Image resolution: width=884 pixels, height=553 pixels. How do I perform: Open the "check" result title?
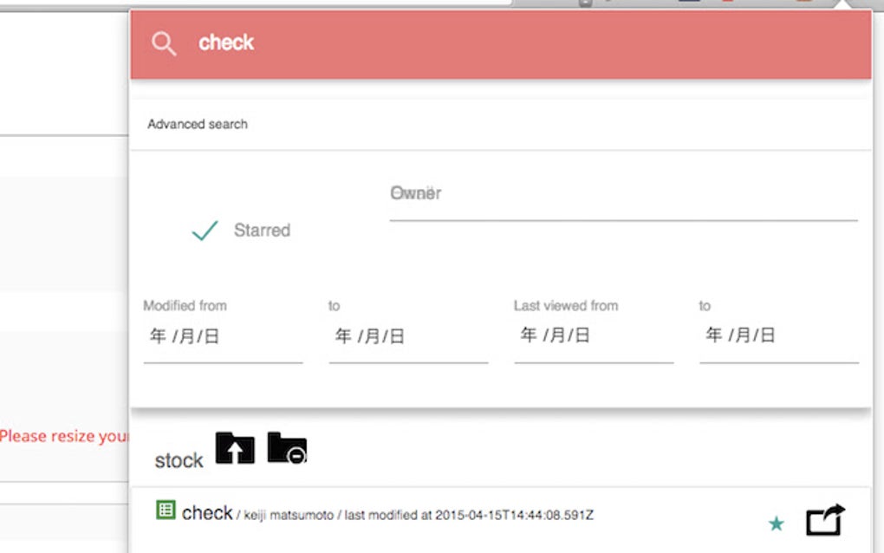click(x=207, y=512)
